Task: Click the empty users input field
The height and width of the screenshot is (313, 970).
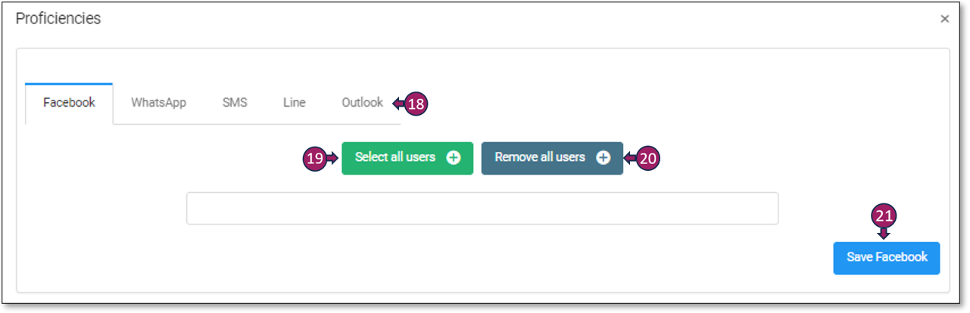Action: pyautogui.click(x=482, y=209)
